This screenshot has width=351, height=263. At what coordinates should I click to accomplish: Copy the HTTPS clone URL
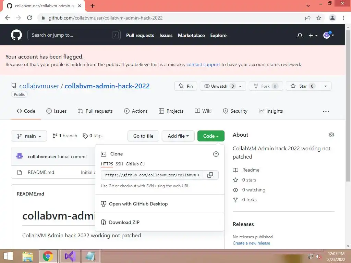pos(210,175)
